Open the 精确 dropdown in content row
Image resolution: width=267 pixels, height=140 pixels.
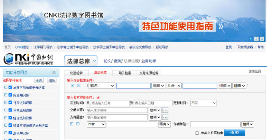pos(239,86)
